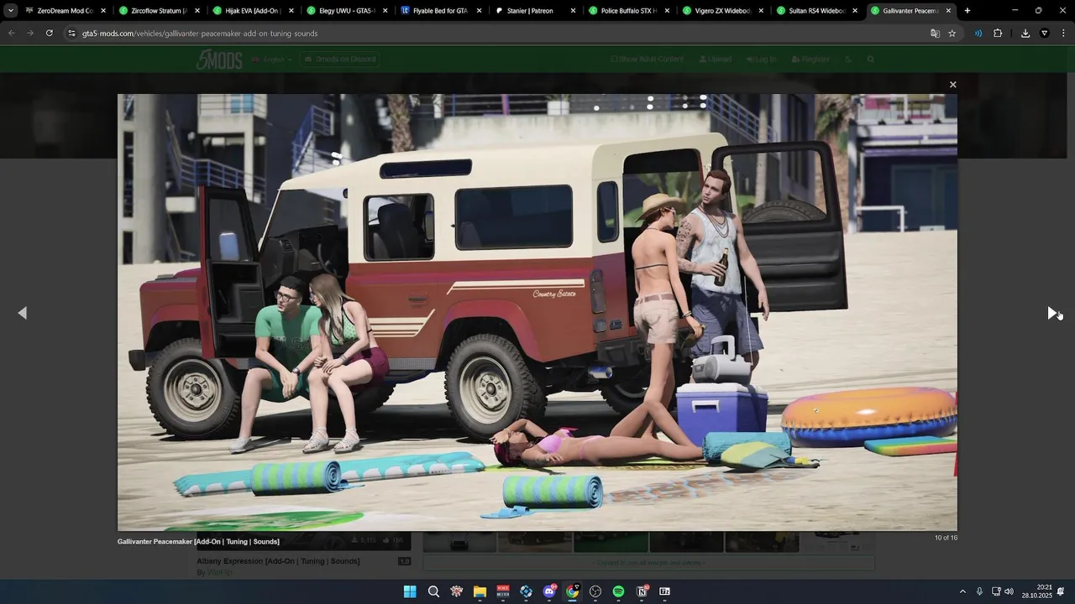Image resolution: width=1075 pixels, height=604 pixels.
Task: Open the tab search dropdown arrow
Action: [10, 11]
